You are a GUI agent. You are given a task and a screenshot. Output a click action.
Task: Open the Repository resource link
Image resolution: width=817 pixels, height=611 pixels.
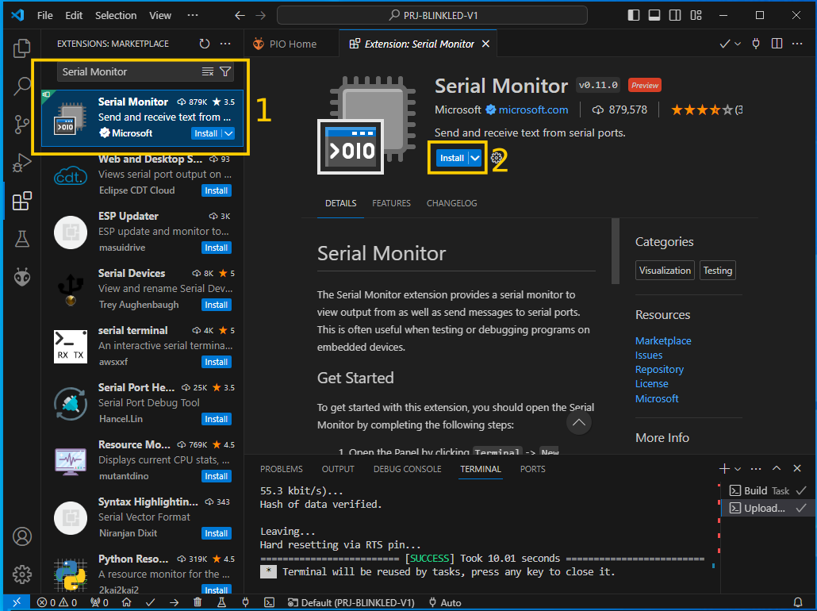[x=659, y=370]
